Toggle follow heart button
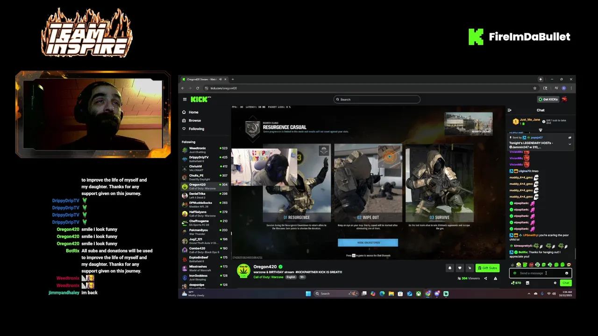598x336 pixels. (x=460, y=268)
